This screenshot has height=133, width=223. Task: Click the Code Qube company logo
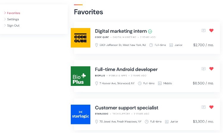[81, 38]
